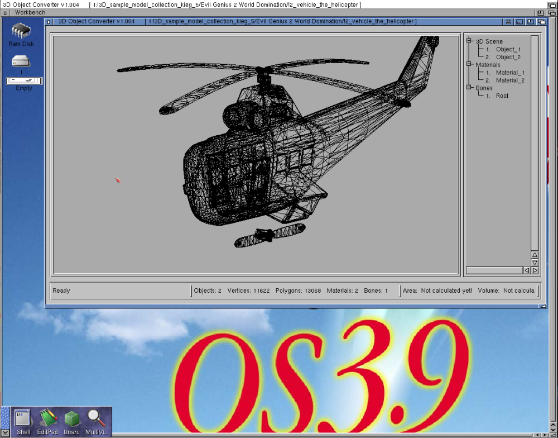Viewport: 558px width, 438px height.
Task: Collapse the 3D Scene branch
Action: click(469, 41)
